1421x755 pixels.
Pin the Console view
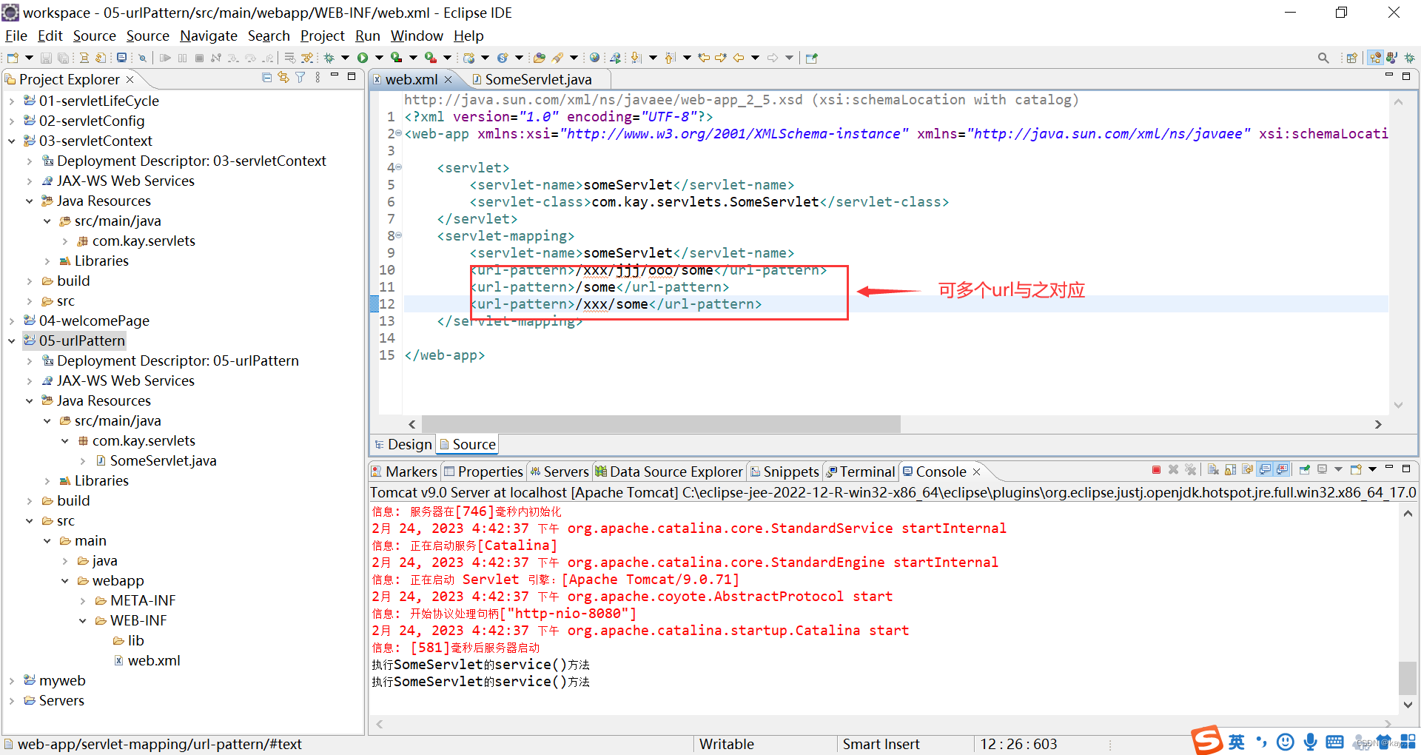pyautogui.click(x=1305, y=469)
